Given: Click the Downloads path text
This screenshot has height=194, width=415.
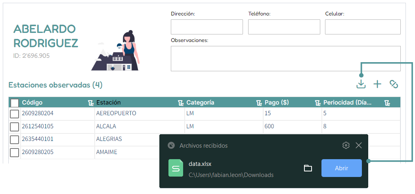Looking at the screenshot, I should [231, 175].
